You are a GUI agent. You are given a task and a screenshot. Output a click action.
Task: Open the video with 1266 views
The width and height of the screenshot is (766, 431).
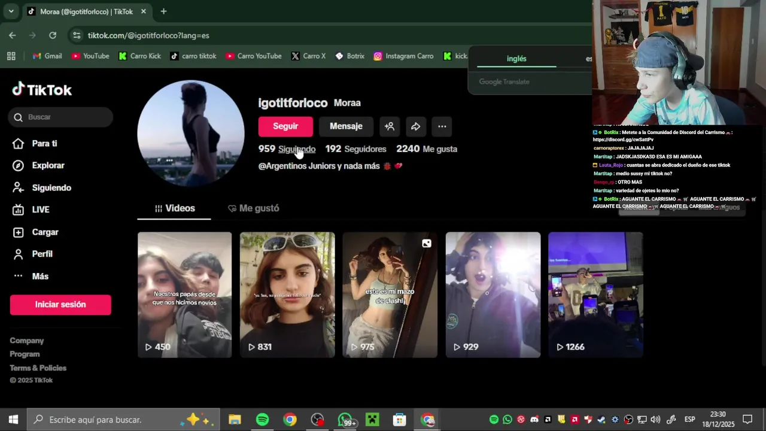[595, 295]
